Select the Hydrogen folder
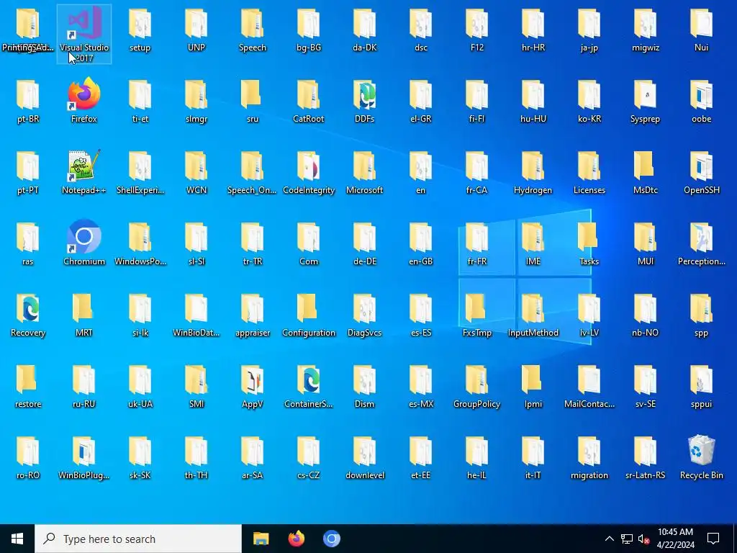Screen dimensions: 737x553 533,172
